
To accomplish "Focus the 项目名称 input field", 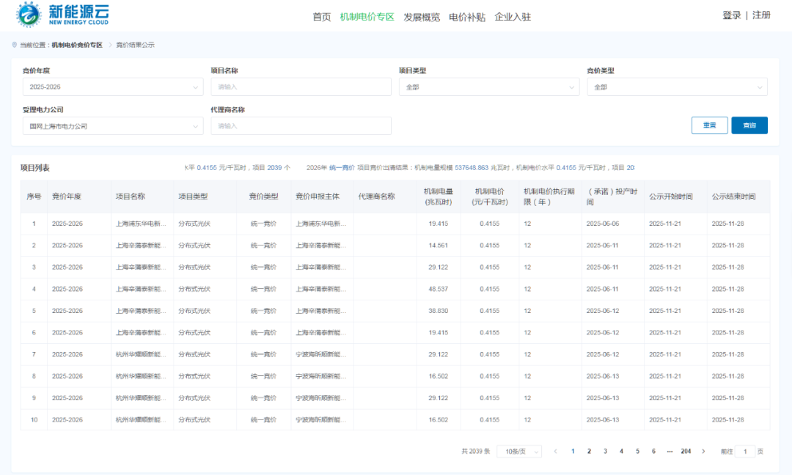I will (x=301, y=87).
